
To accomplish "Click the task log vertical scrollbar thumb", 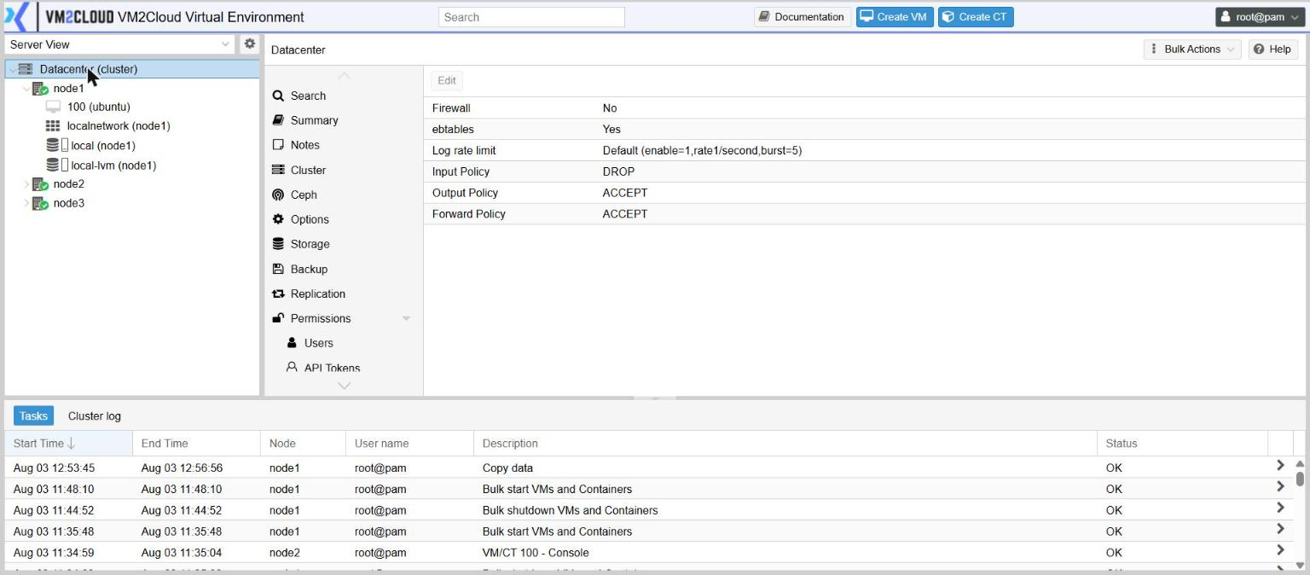I will (x=1300, y=479).
